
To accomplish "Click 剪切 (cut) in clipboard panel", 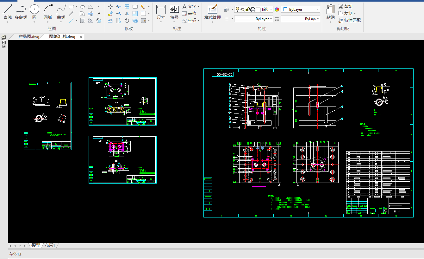I will [345, 6].
